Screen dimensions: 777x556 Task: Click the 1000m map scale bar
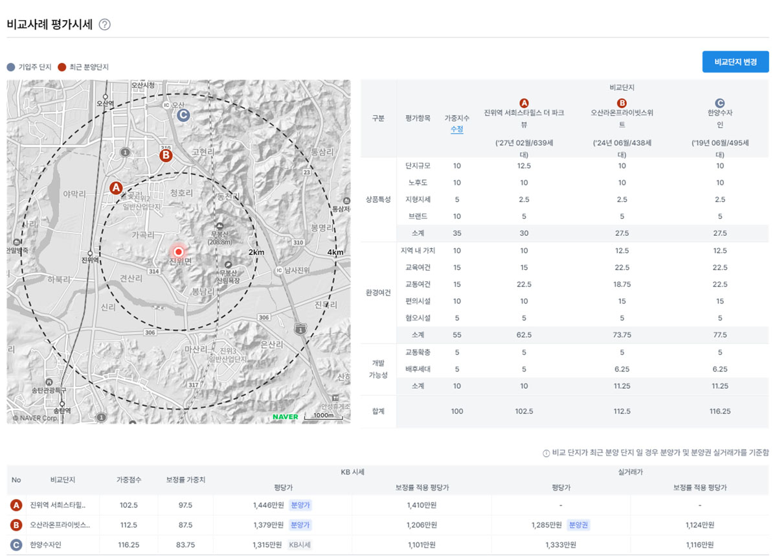tap(322, 417)
